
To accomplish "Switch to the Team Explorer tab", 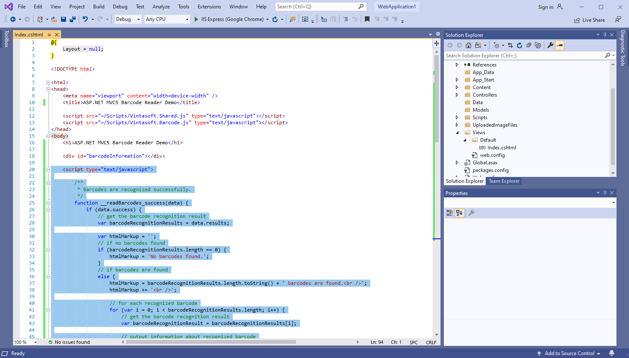I will (x=504, y=181).
